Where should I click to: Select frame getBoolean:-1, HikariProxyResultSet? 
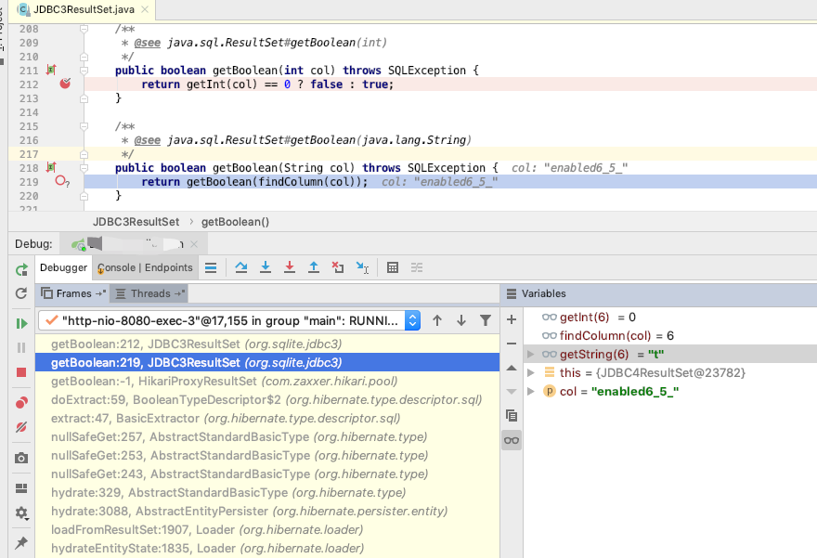(267, 381)
